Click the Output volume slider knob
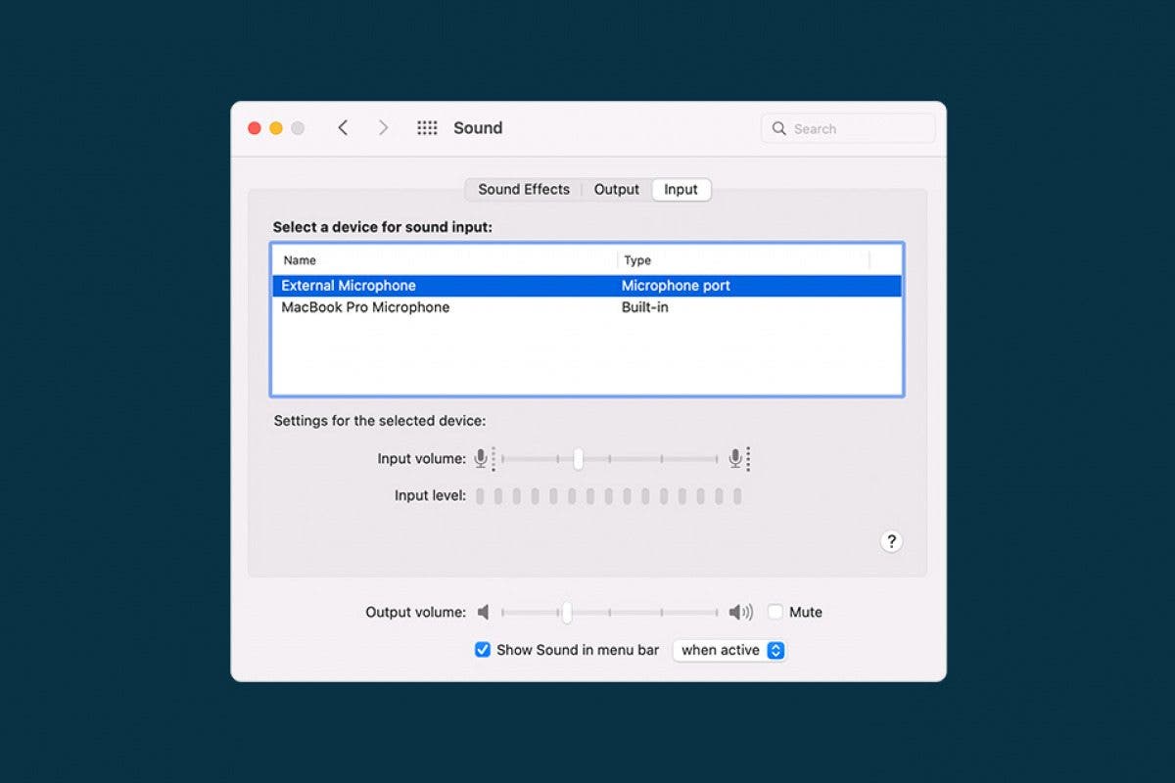 pos(566,613)
